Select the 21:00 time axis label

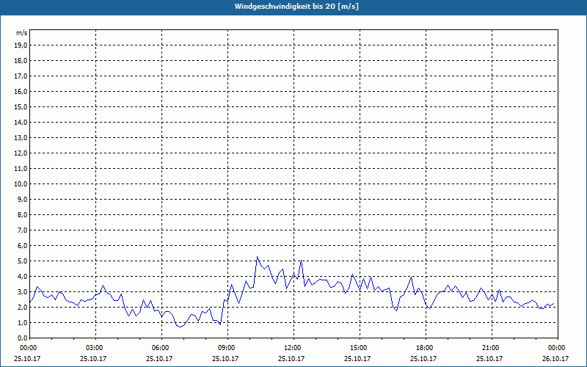492,348
